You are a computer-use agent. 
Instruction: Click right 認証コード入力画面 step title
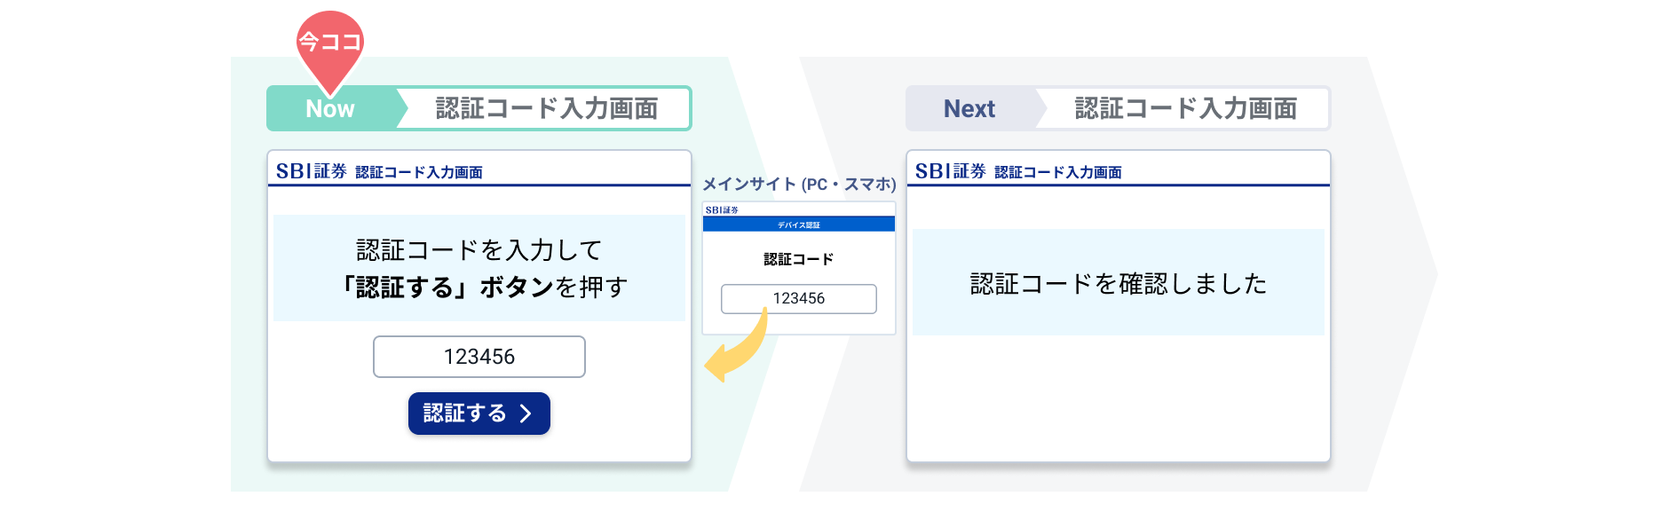click(1185, 109)
